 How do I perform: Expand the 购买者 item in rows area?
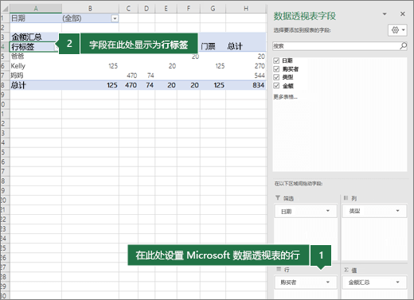click(328, 282)
